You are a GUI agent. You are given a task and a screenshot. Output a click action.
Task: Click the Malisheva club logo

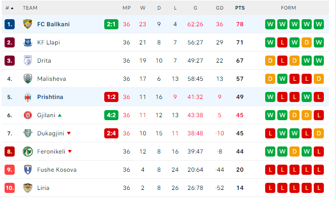coord(28,79)
